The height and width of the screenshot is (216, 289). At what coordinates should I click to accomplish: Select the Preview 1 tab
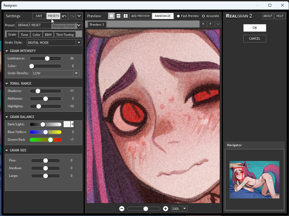(97, 25)
